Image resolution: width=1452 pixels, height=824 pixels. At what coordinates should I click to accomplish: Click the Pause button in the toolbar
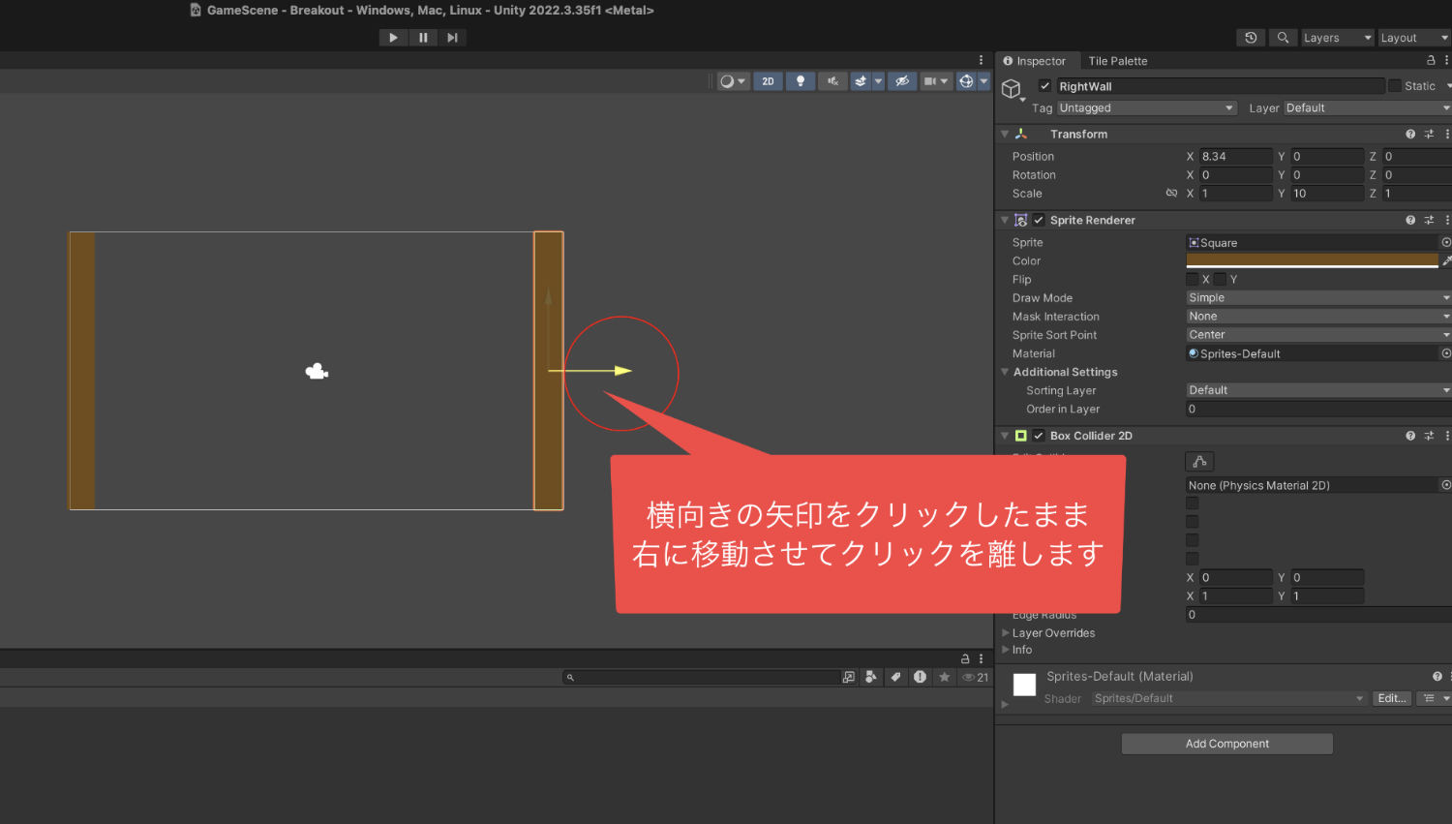coord(423,38)
